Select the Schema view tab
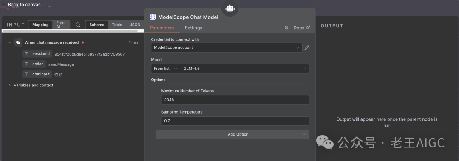The image size is (459, 161). pyautogui.click(x=97, y=25)
